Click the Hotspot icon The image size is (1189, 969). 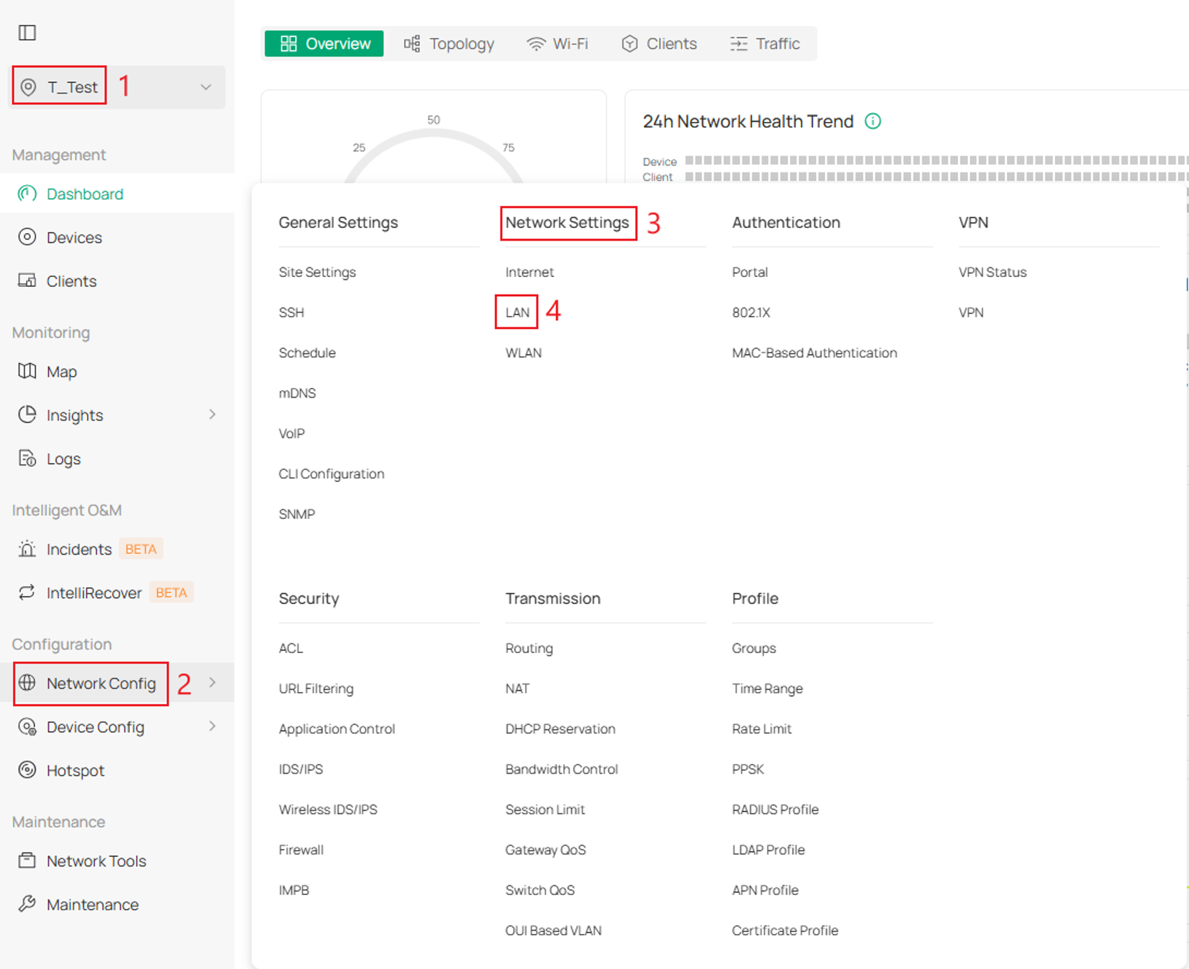(27, 770)
